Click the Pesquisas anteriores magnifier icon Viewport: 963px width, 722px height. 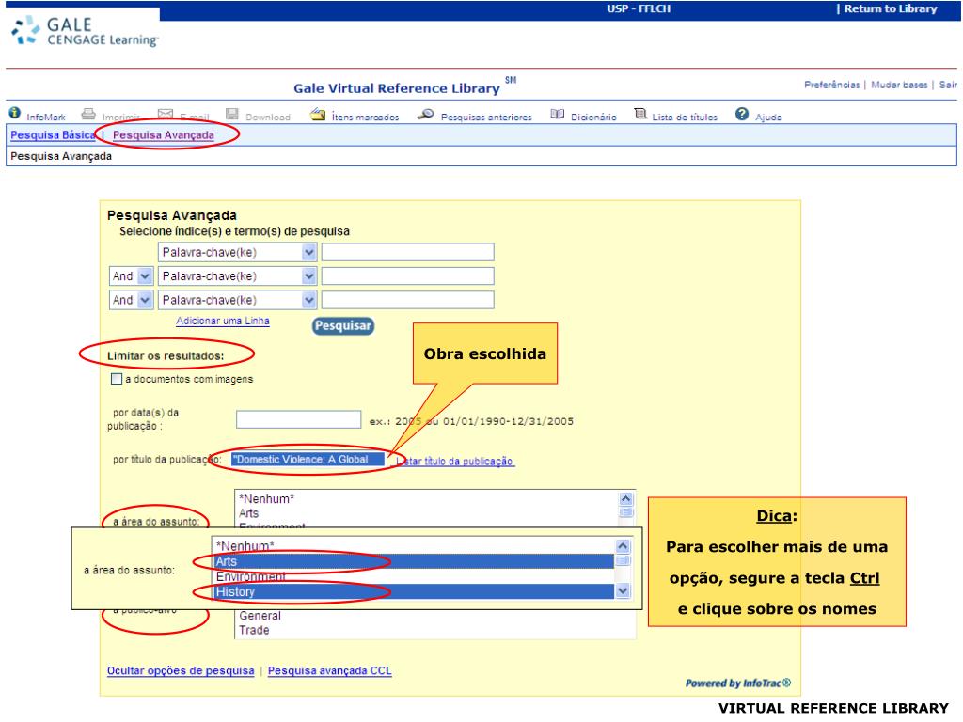pyautogui.click(x=426, y=114)
